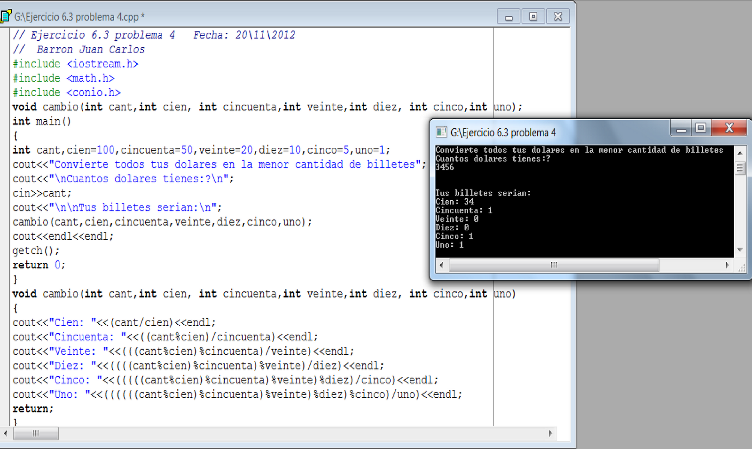
Task: Click the console horizontal scrollbar's right arrow
Action: tap(728, 265)
